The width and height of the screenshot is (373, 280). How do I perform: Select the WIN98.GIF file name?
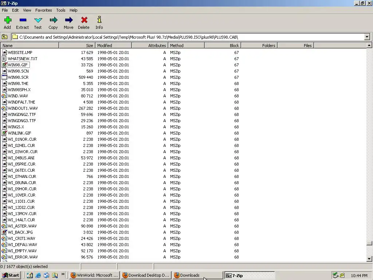coord(18,65)
